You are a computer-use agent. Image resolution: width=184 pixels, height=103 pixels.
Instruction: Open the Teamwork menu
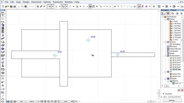point(58,2)
